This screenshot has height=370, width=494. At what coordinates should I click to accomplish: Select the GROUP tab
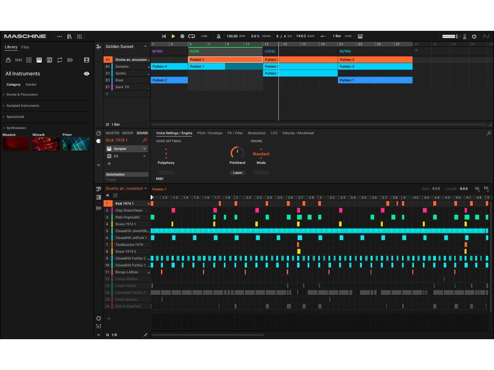127,133
